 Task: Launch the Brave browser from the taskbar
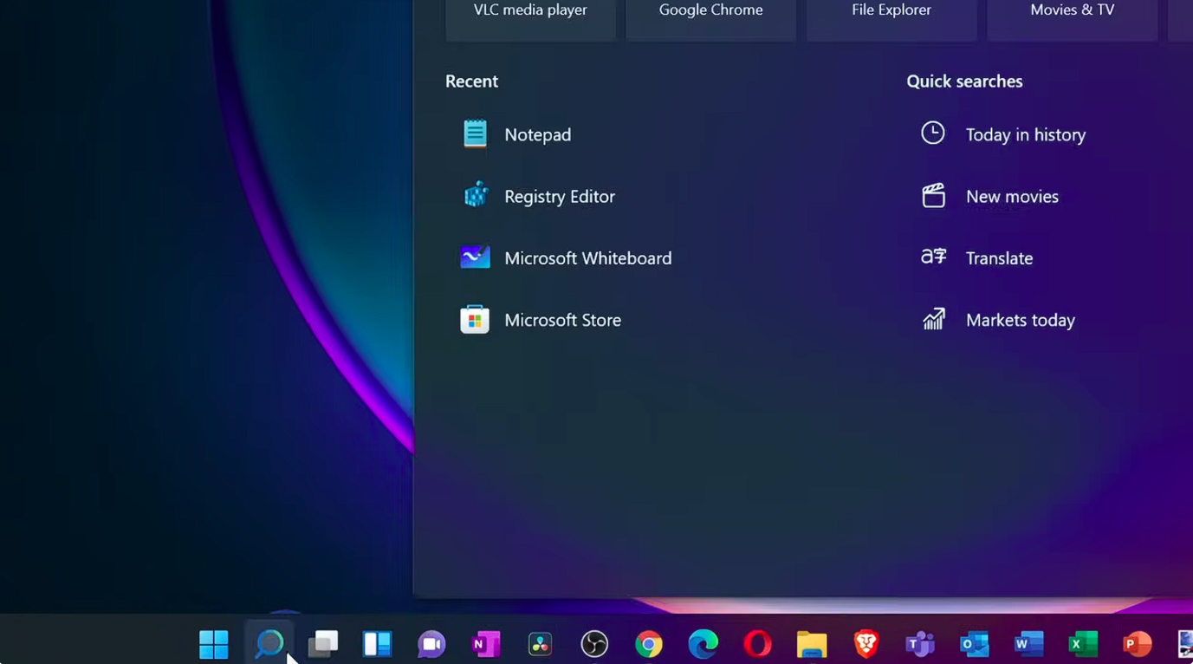click(866, 644)
